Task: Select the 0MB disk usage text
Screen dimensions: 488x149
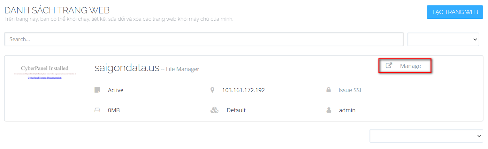Action: click(x=114, y=110)
